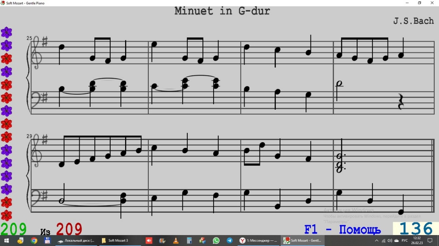
Task: Open the OneDrive cloud tray icon
Action: click(396, 241)
